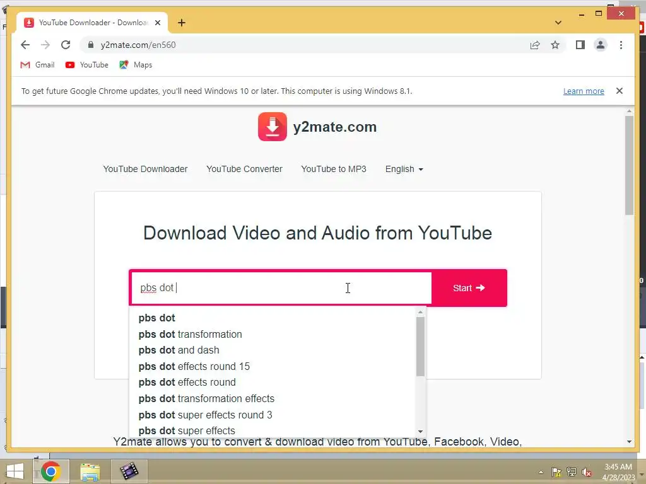Click the suggestion list scrollbar thumb
The height and width of the screenshot is (484, 646).
[420, 347]
